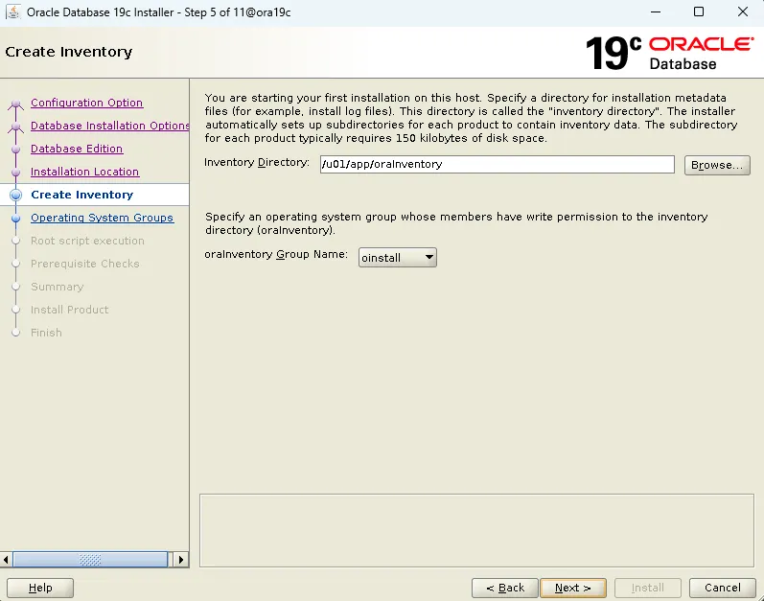Click the grayed-out Finish step
Screen dimensions: 764x601
click(46, 333)
